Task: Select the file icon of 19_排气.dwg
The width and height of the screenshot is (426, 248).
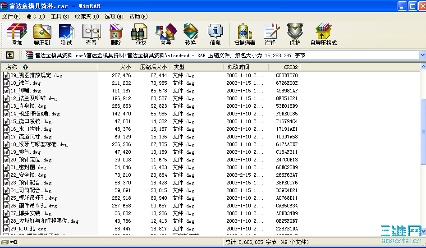Action: click(x=6, y=152)
